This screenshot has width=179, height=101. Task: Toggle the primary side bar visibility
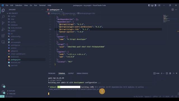pyautogui.click(x=149, y=5)
